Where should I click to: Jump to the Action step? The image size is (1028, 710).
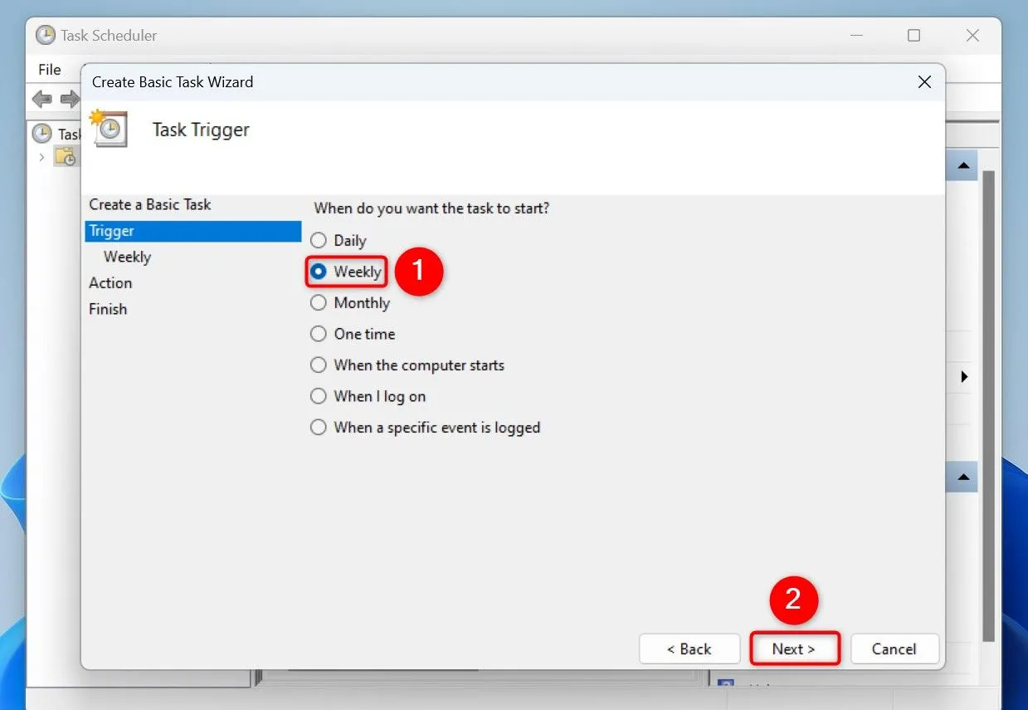(110, 282)
